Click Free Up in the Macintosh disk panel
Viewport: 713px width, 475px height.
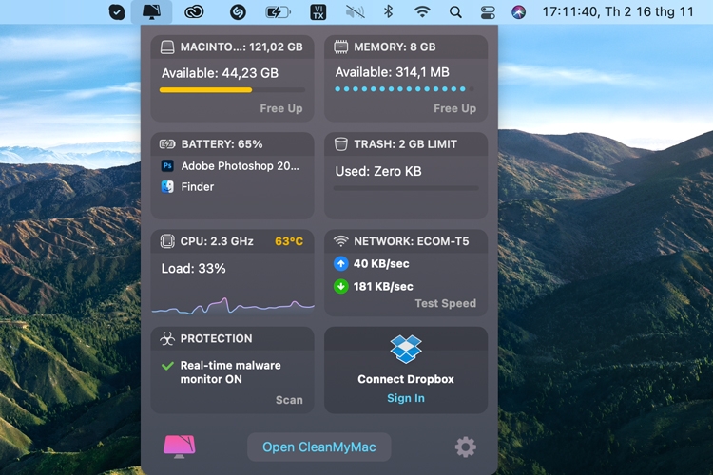281,108
